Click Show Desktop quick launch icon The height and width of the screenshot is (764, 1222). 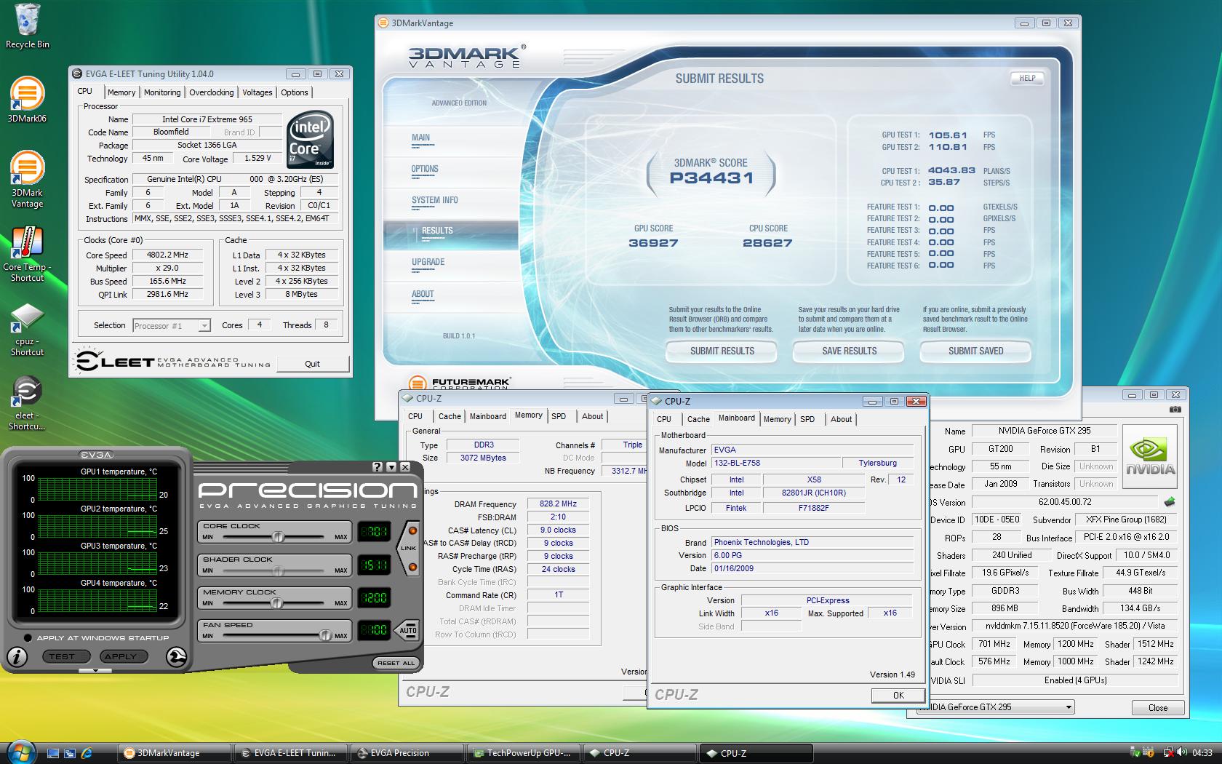click(53, 753)
